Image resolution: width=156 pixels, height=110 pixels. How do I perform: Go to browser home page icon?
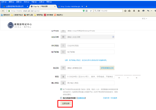click(139, 11)
